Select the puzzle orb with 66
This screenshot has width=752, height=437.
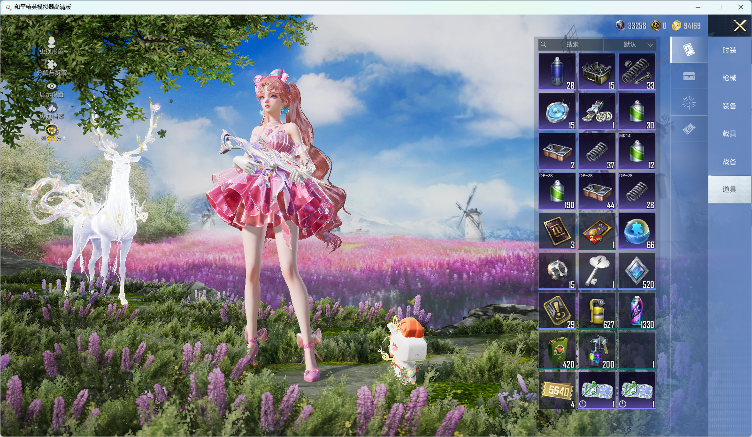coord(637,231)
